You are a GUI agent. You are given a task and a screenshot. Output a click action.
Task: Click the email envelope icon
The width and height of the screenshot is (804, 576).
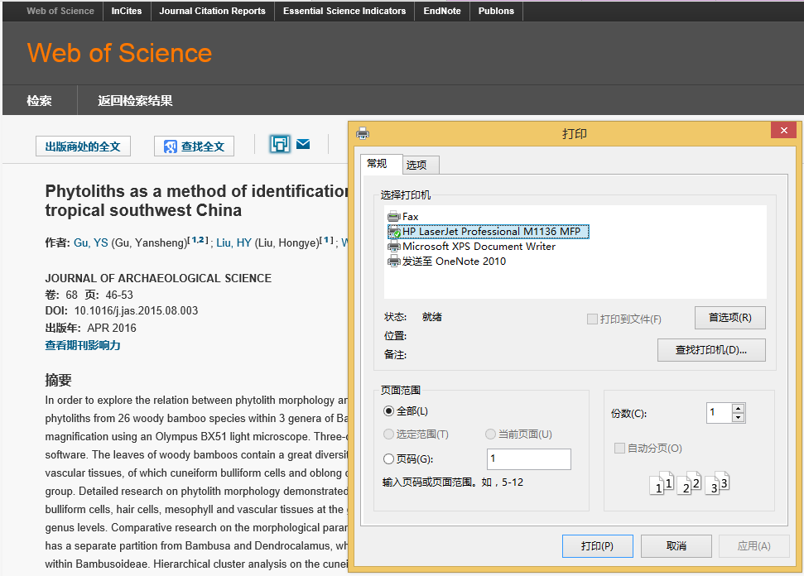click(x=303, y=144)
